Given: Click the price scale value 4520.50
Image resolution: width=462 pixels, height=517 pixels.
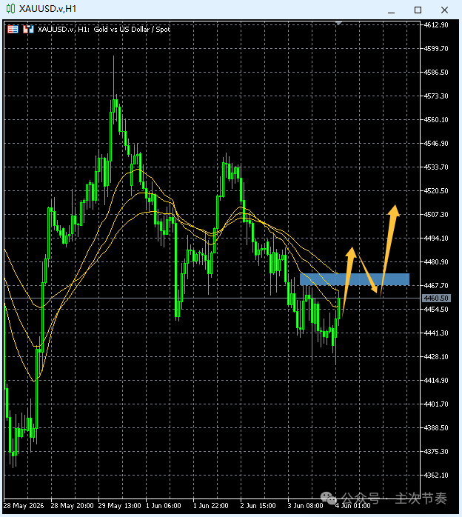Looking at the screenshot, I should [436, 191].
